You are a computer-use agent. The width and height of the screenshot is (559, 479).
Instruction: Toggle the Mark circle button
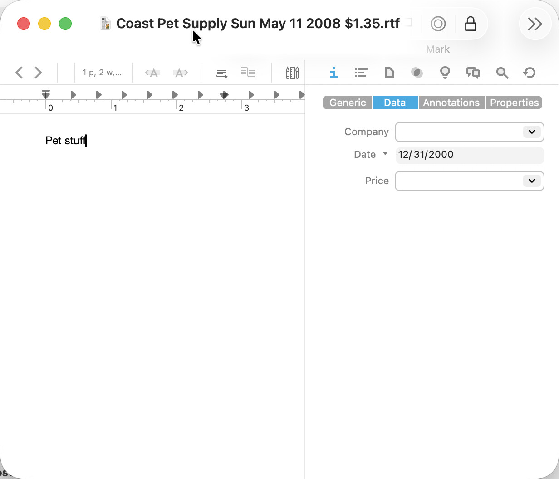pos(438,24)
